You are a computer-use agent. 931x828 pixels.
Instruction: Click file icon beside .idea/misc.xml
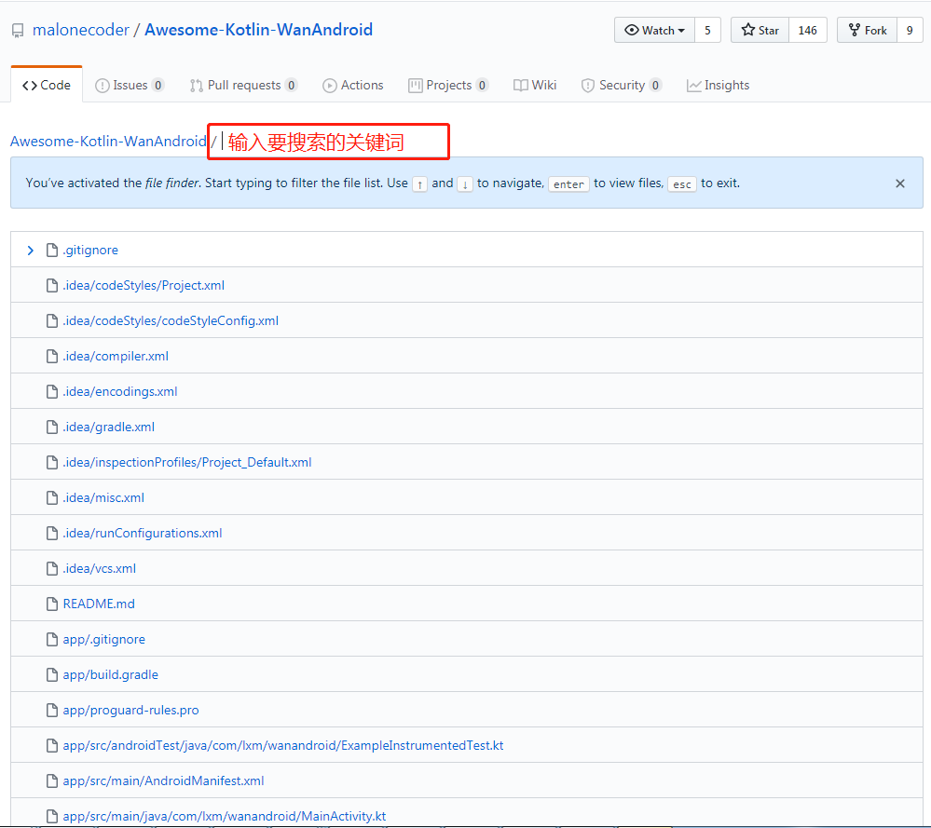pos(52,498)
